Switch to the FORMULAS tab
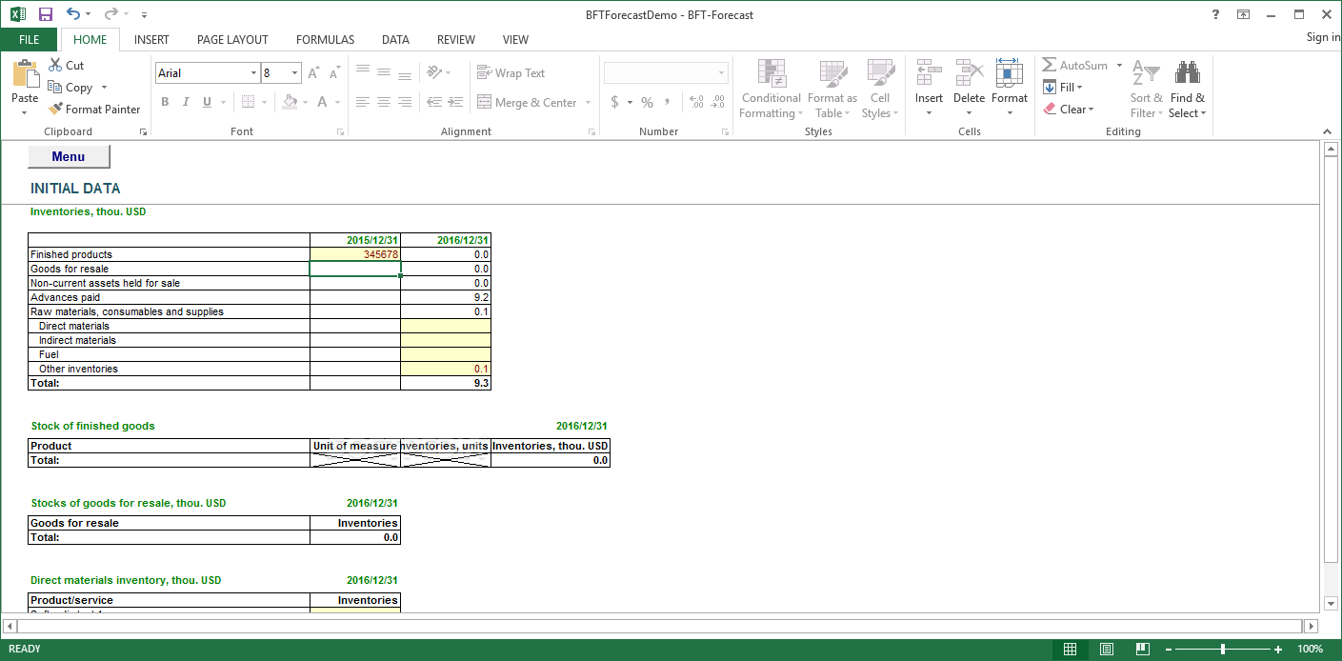Viewport: 1342px width, 661px height. pos(325,39)
